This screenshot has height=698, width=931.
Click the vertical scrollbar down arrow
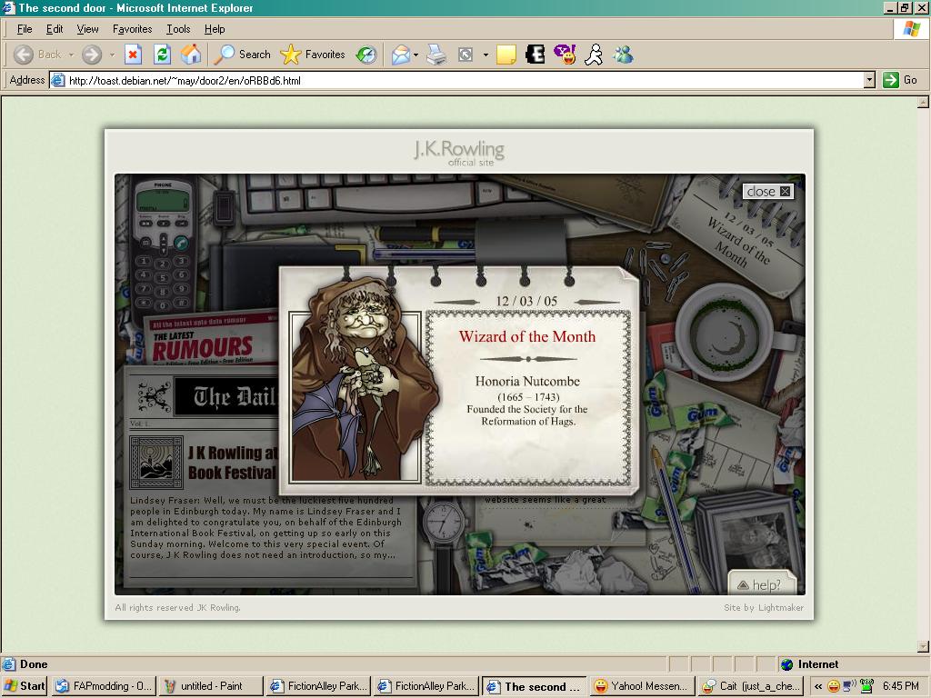923,646
